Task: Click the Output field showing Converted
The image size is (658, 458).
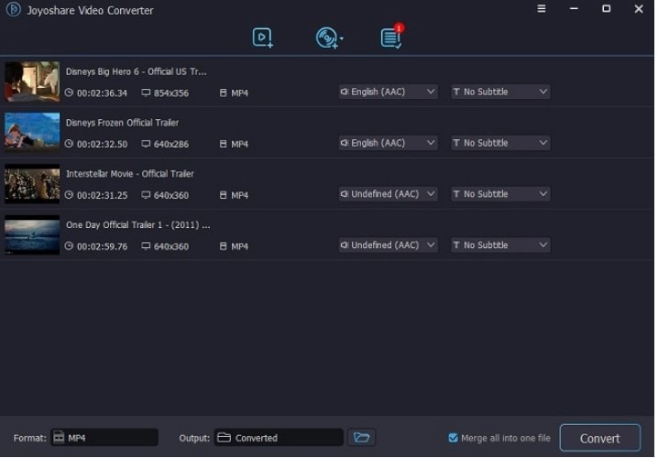Action: coord(280,438)
